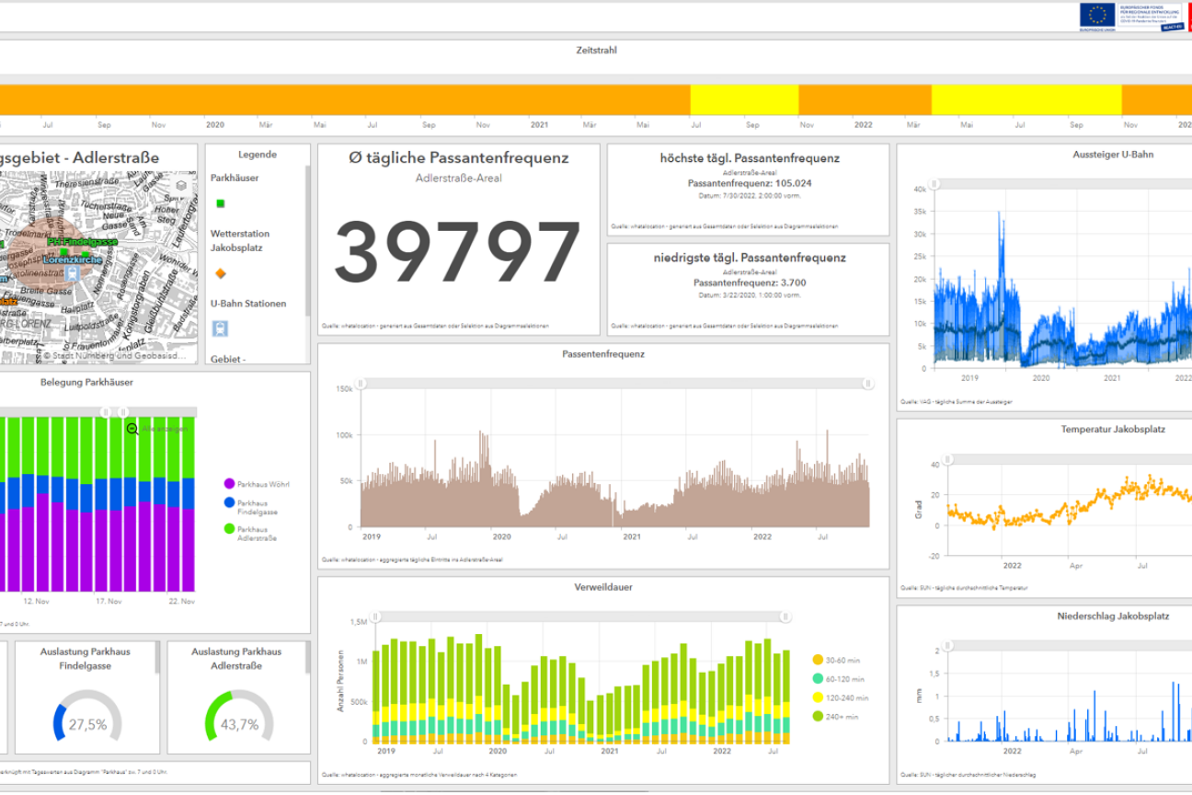Click Aussteiger U-Bahn chart title
Viewport: 1192px width, 795px height.
pos(1112,155)
